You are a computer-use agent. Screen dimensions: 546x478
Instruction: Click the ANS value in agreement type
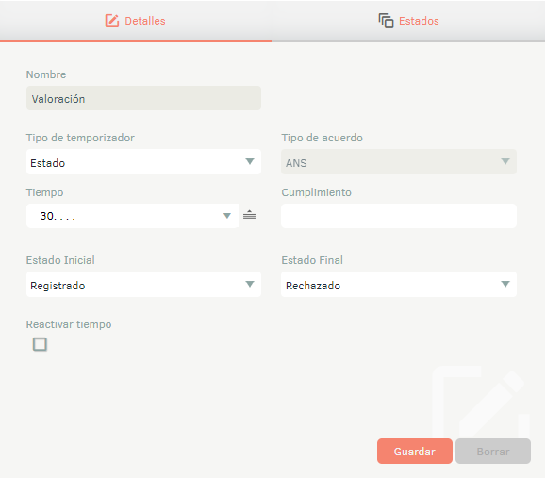click(296, 163)
